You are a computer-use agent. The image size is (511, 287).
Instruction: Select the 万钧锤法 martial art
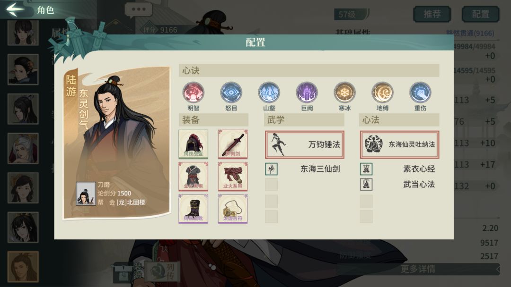point(304,144)
